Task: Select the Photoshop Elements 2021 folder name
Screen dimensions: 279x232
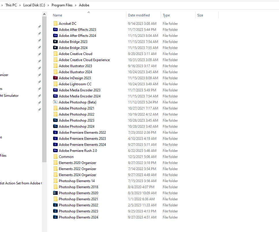Action: [x=78, y=199]
